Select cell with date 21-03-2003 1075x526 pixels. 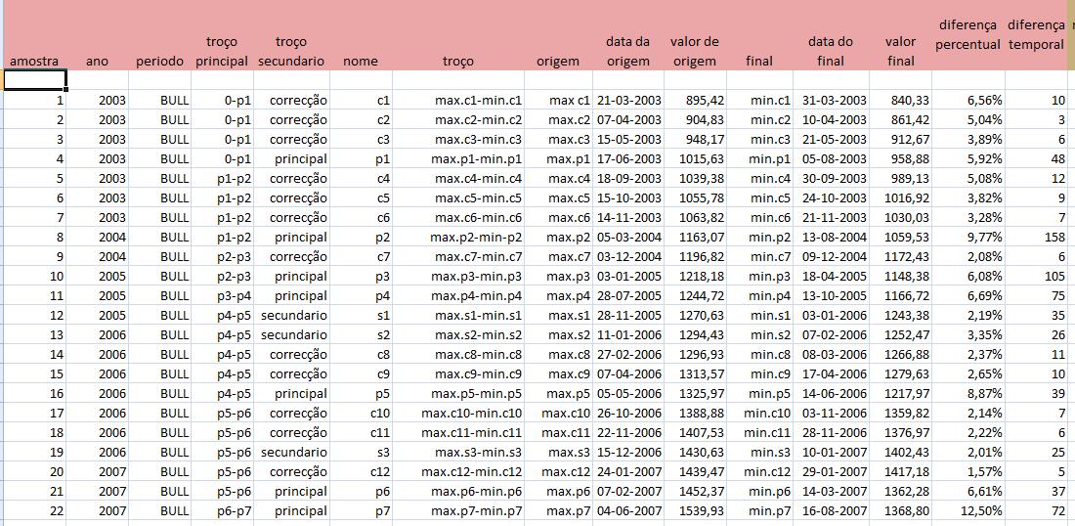pyautogui.click(x=628, y=100)
